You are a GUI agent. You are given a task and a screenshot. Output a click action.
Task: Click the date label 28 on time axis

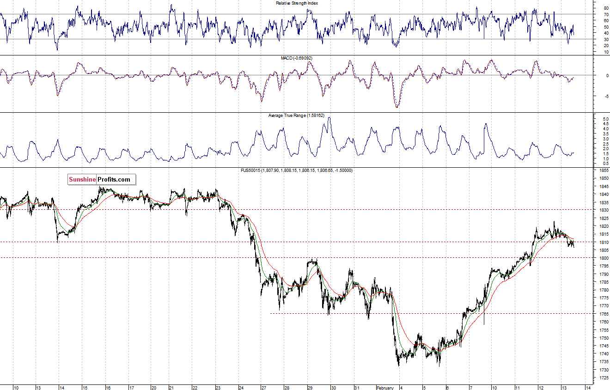click(287, 387)
